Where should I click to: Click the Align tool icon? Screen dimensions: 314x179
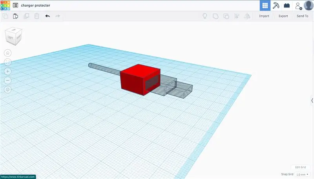coord(237,16)
